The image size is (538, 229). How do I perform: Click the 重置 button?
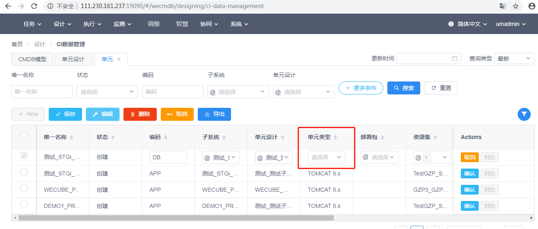441,88
